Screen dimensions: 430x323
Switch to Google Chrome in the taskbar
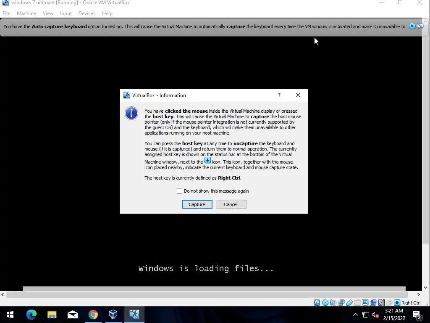pyautogui.click(x=93, y=315)
